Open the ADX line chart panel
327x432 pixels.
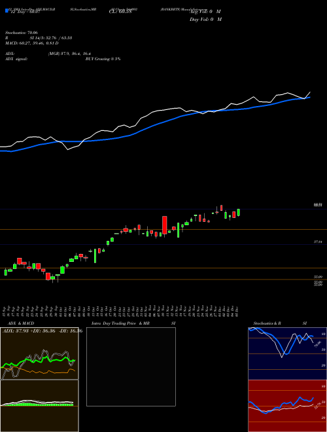click(x=39, y=353)
